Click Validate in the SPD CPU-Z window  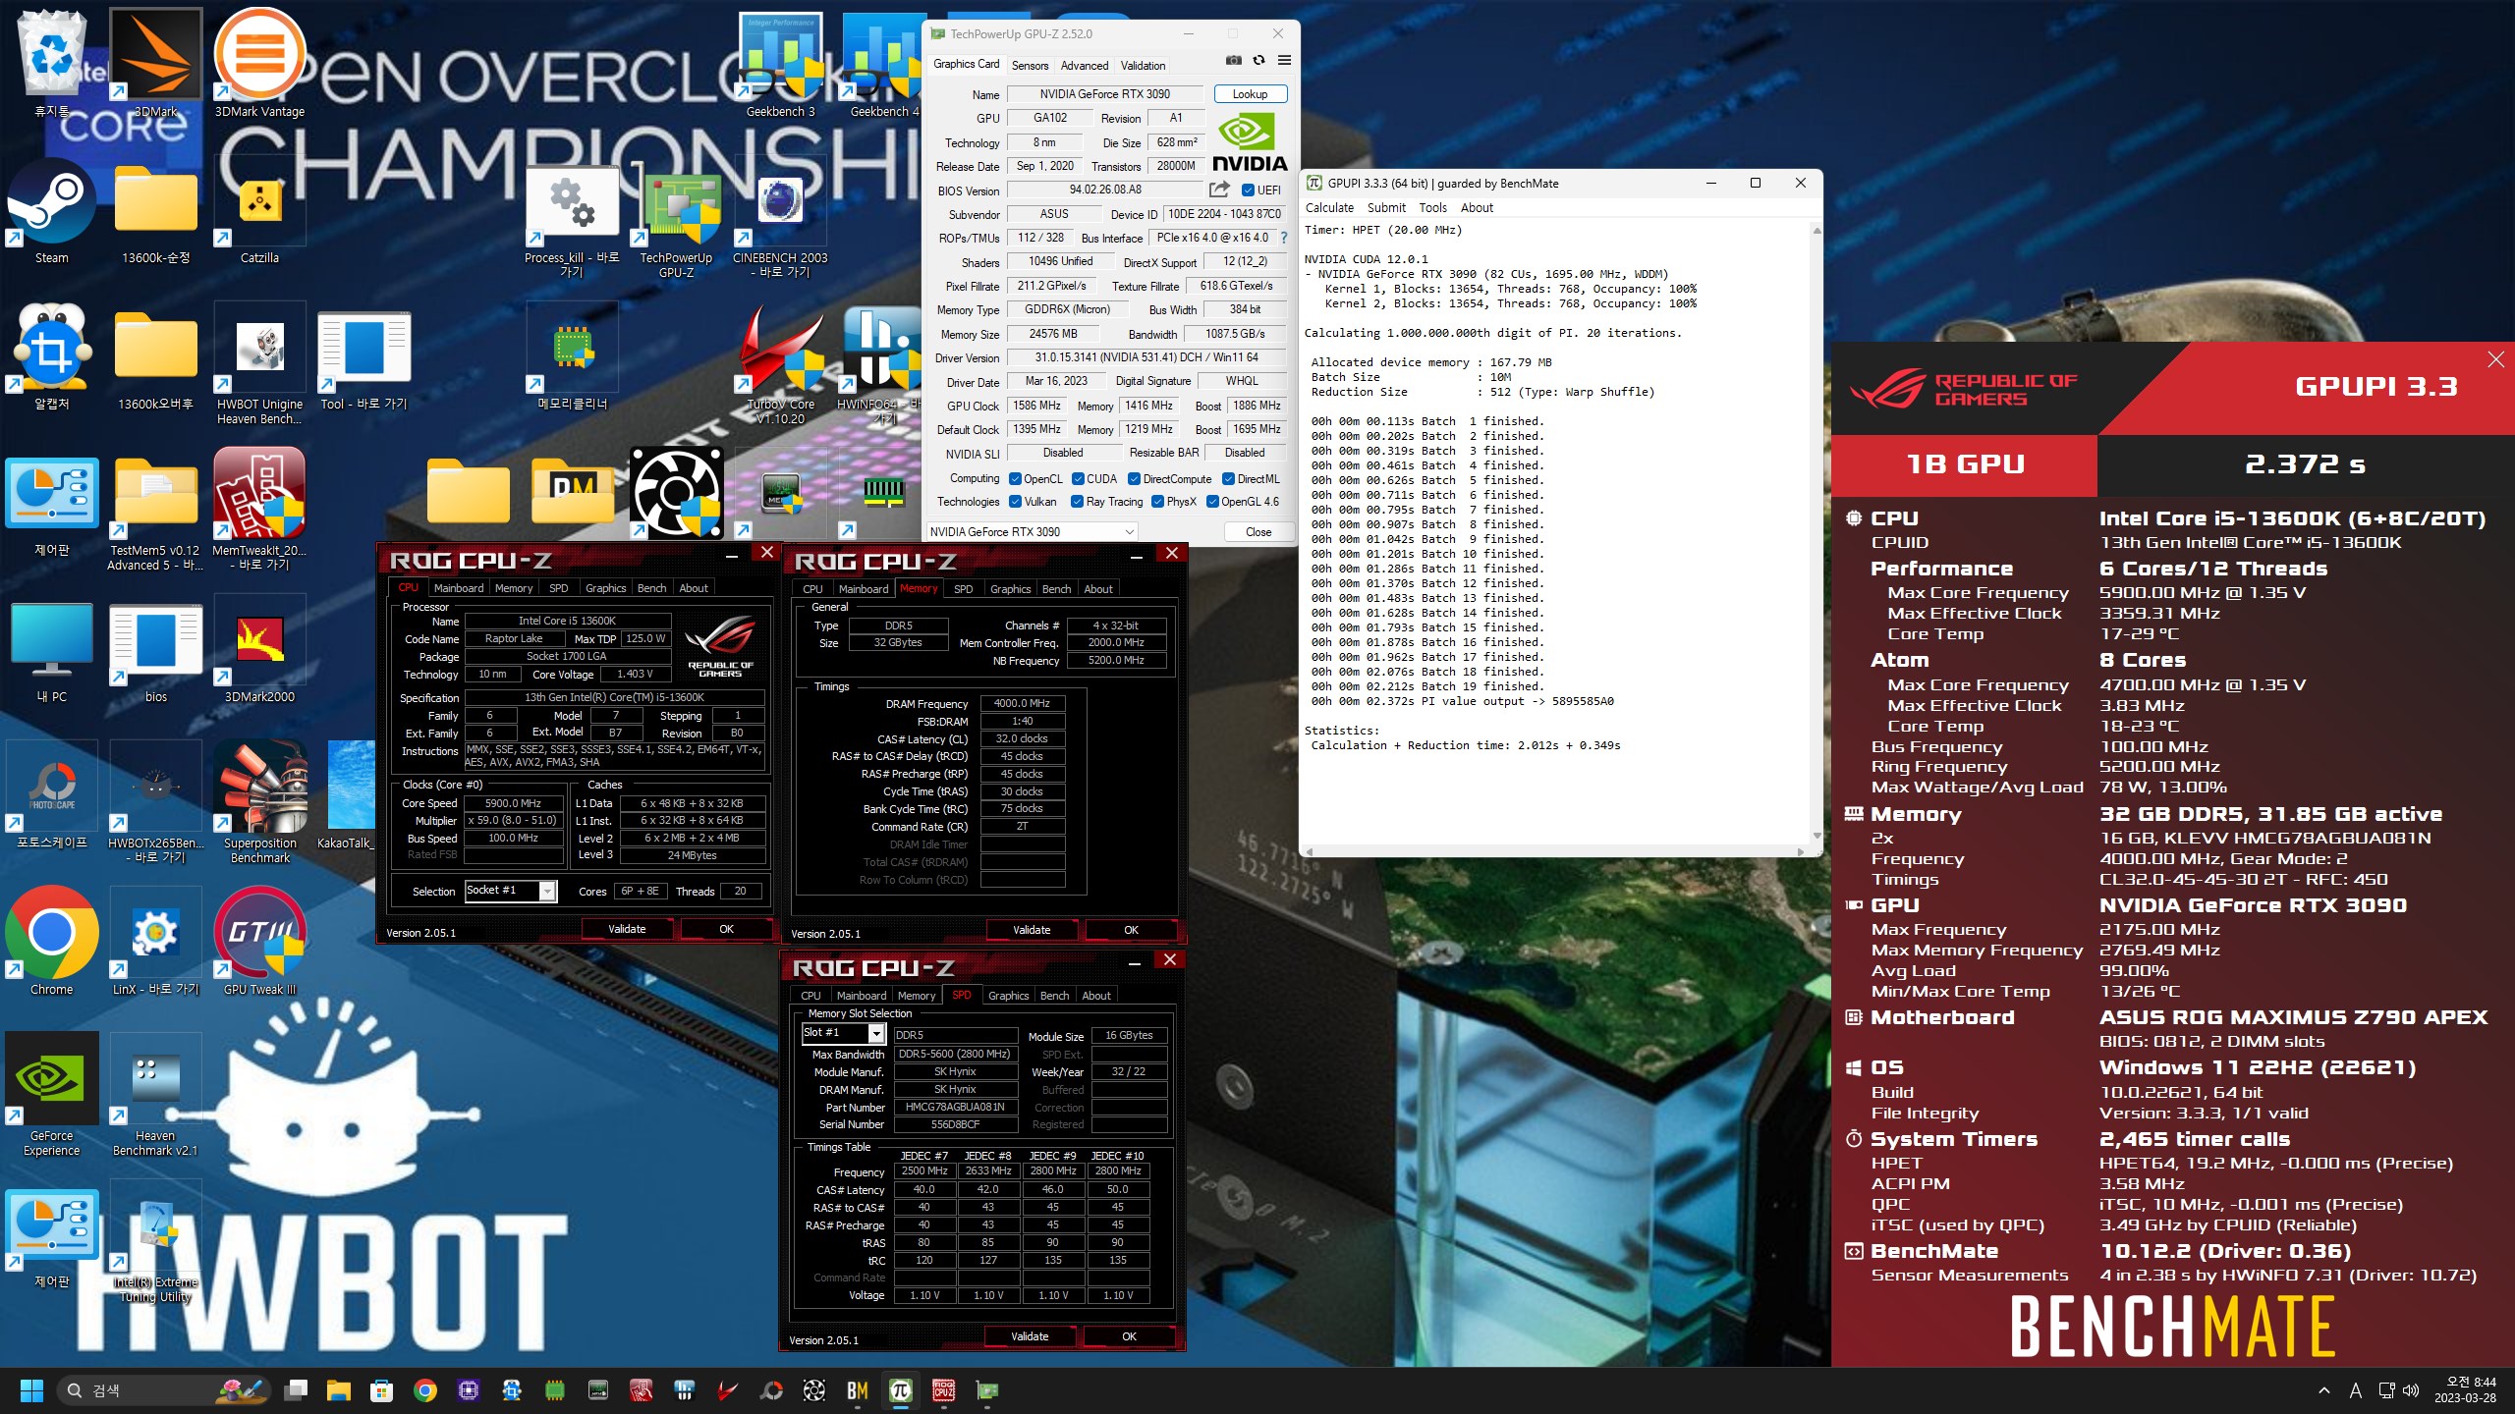(x=1030, y=1336)
